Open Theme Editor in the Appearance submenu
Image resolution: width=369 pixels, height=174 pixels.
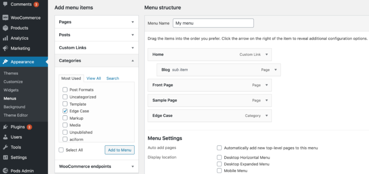pos(16,115)
